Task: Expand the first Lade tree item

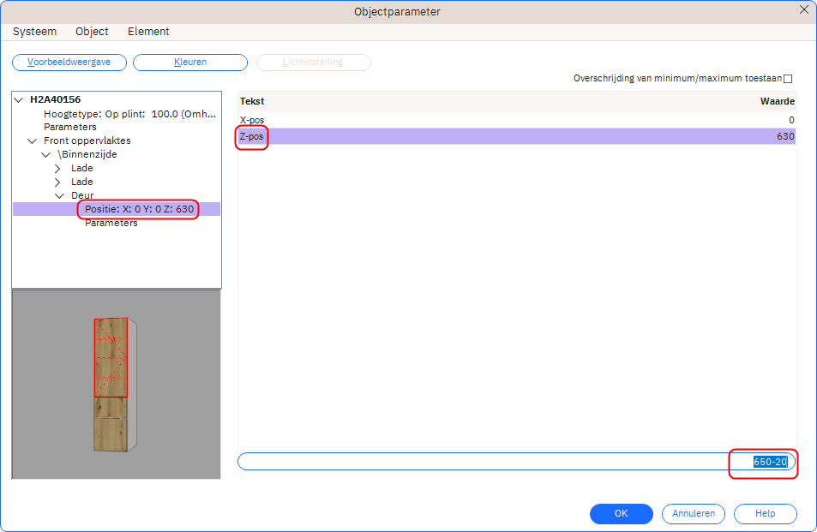Action: [58, 168]
